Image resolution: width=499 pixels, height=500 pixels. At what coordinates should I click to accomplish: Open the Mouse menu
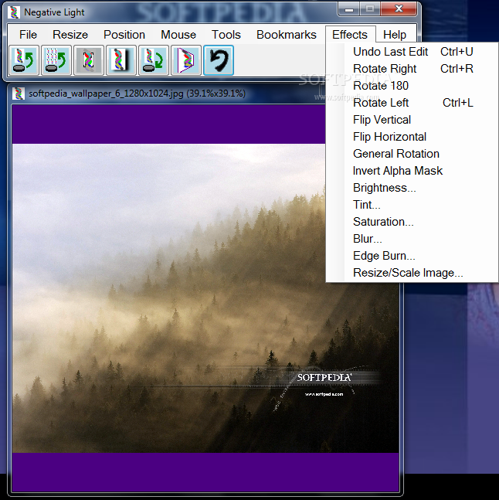[x=178, y=35]
